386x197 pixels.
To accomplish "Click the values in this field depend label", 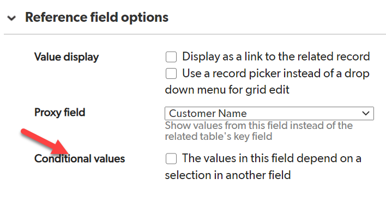I will 263,167.
